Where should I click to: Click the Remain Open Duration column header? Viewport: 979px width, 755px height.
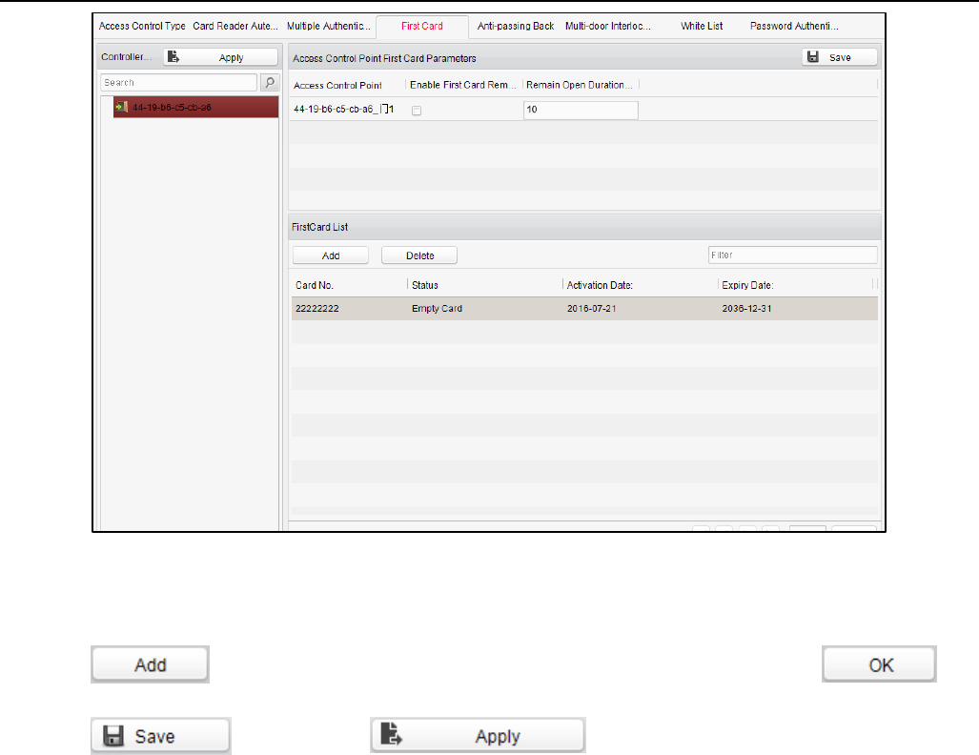580,85
